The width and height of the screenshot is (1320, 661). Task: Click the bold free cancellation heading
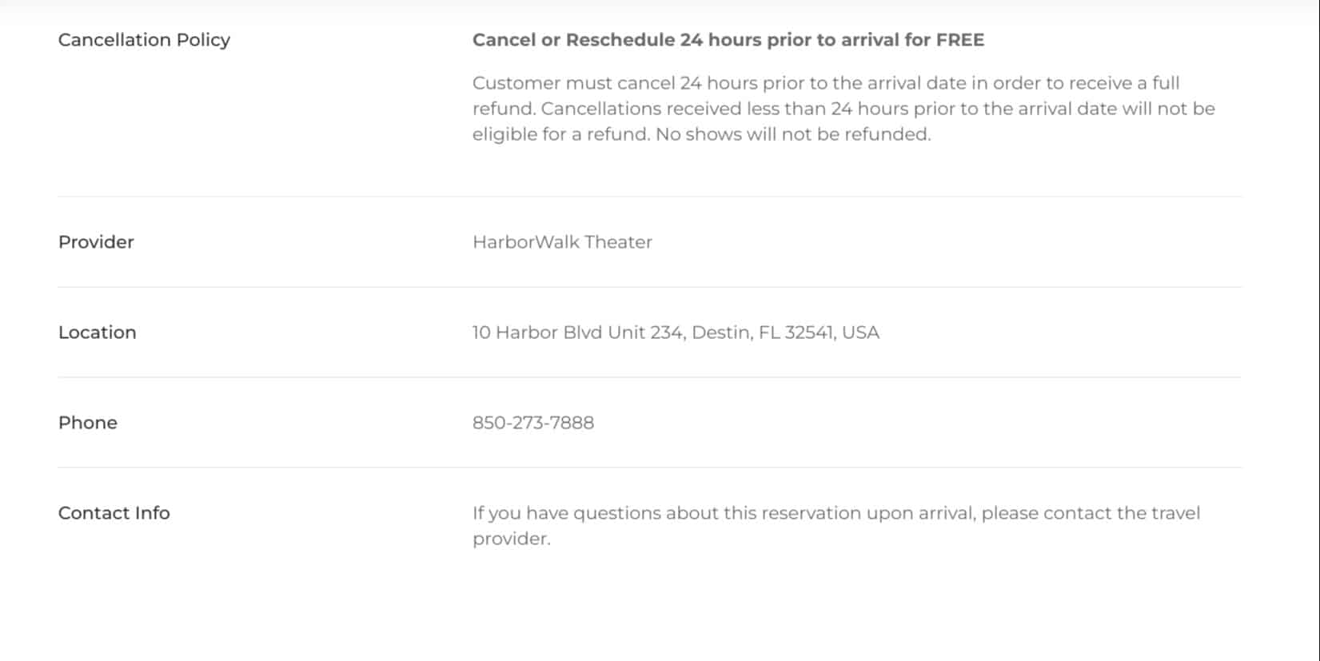[728, 40]
